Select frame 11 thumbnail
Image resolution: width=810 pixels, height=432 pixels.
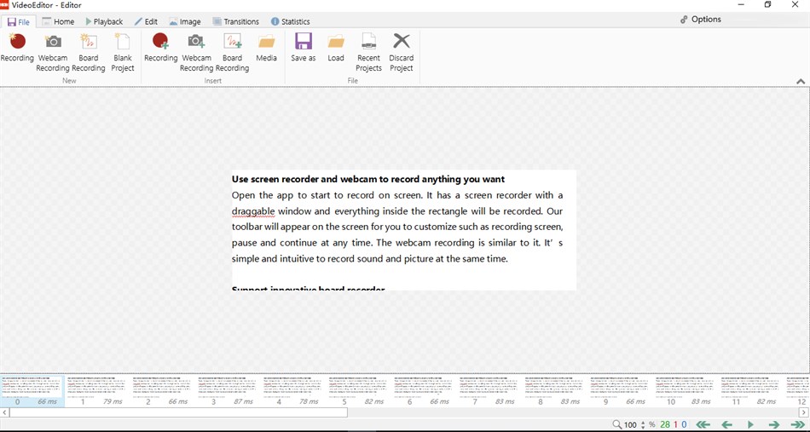[752, 391]
